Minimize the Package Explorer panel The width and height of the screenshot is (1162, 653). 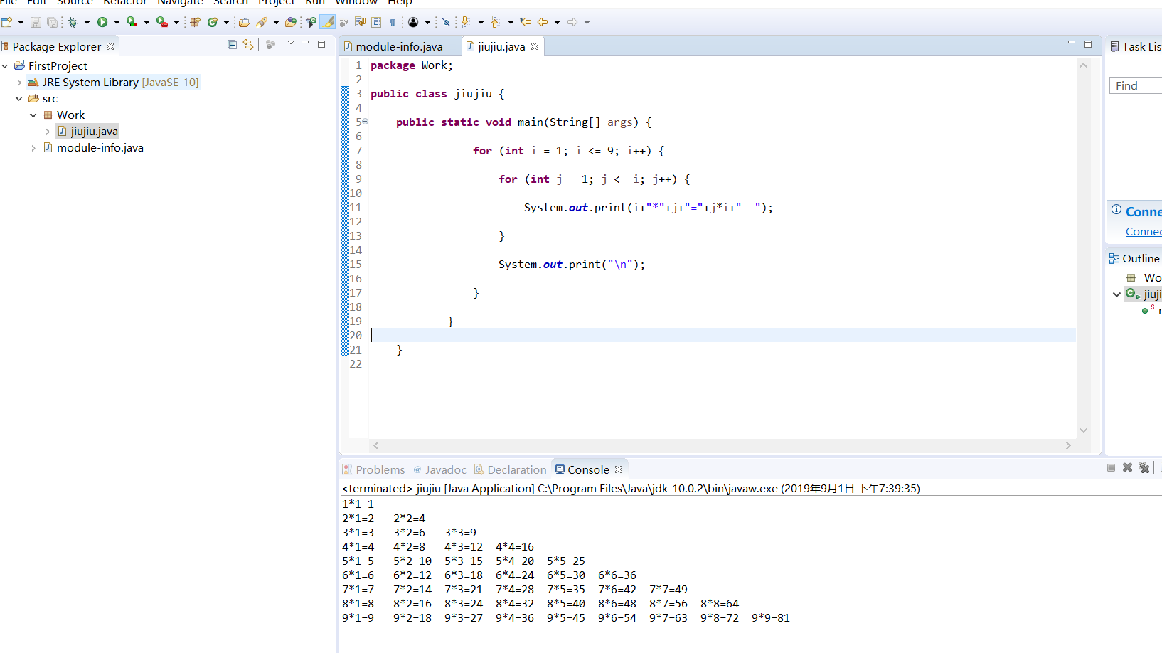pos(305,43)
